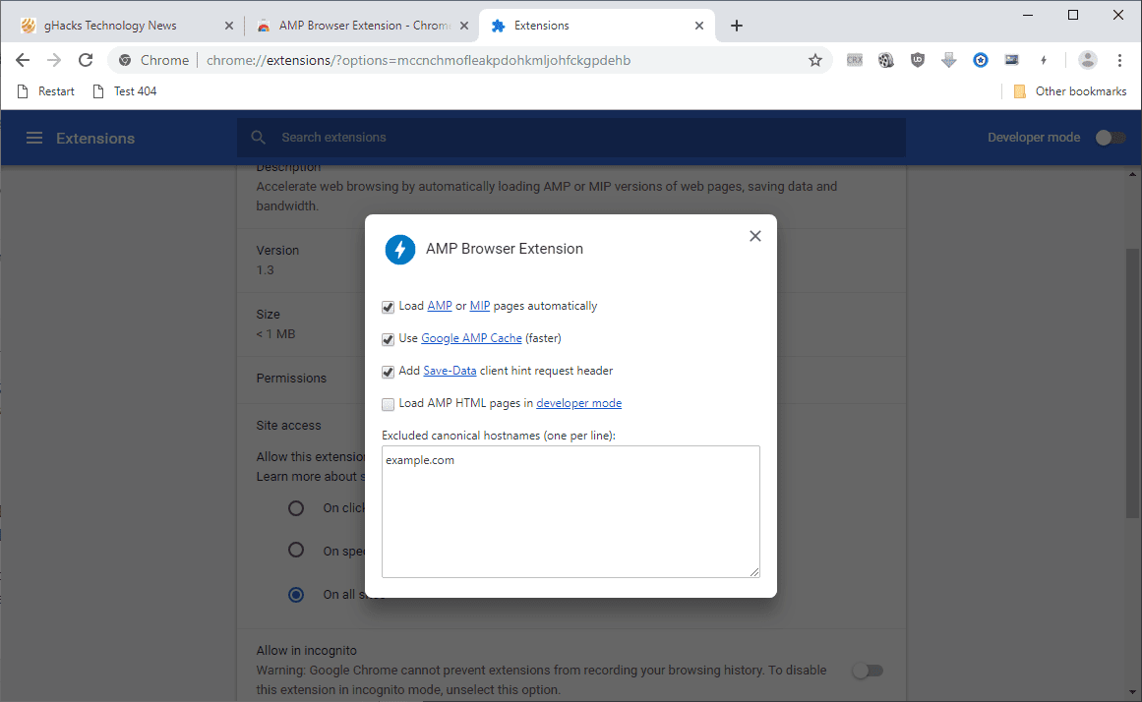Open the Google AMP Cache link

click(x=471, y=338)
